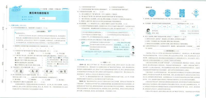Click the rocket illustration on the cloud badge
This screenshot has height=98, width=206.
(x=20, y=7)
